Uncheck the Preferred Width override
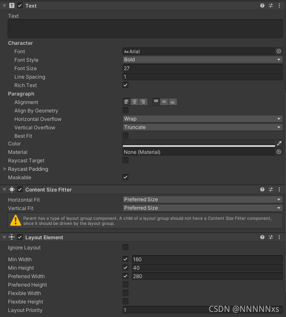Screen dimensions: 286x317 tap(125, 276)
